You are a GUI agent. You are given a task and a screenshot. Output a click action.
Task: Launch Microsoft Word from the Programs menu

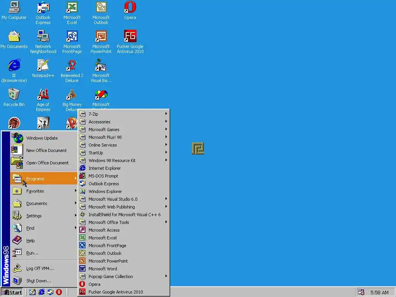(x=124, y=269)
